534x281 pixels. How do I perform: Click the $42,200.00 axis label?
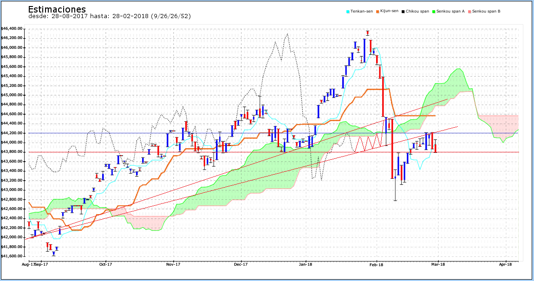12,228
